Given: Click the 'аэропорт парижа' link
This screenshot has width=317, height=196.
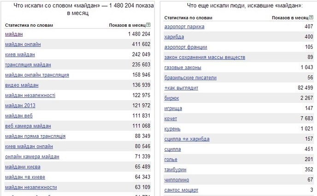Looking at the screenshot, I should 184,27.
